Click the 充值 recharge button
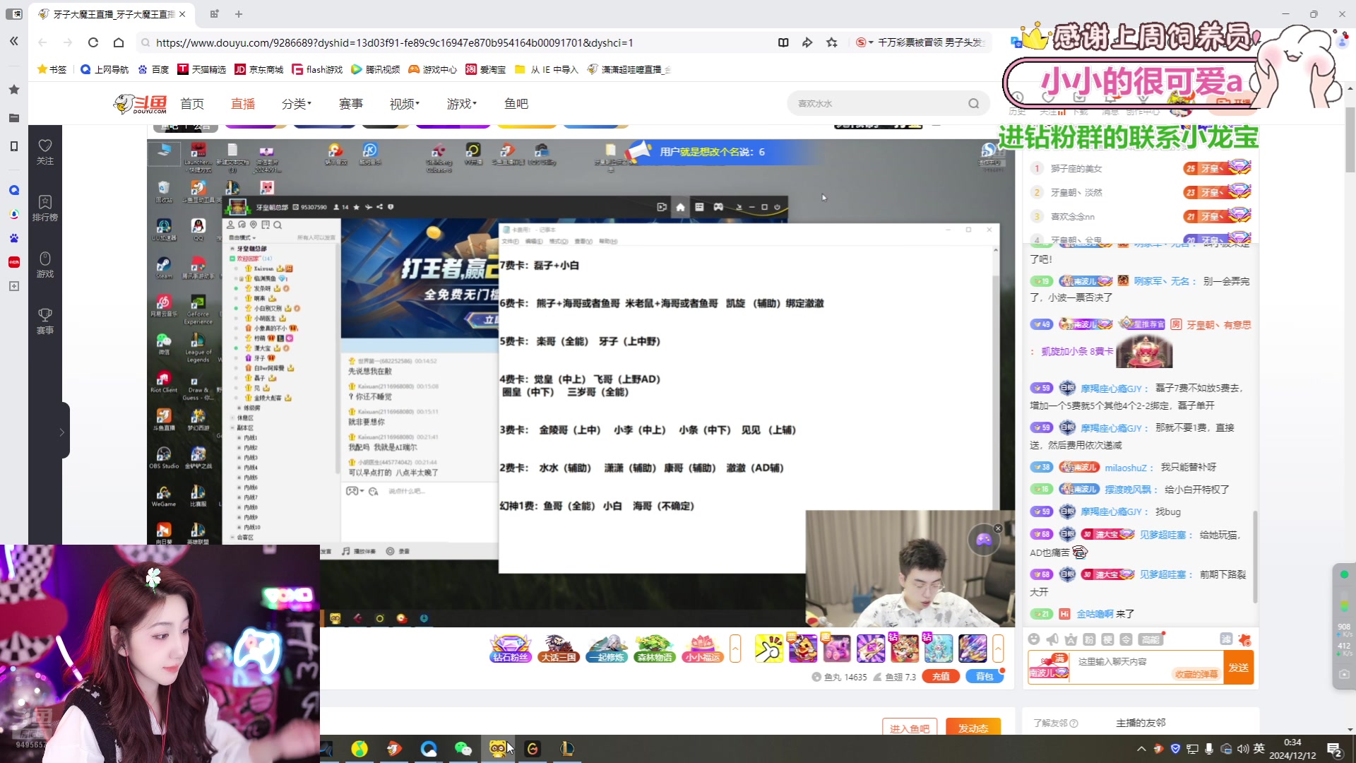Screen dimensions: 1356x763 [x=941, y=677]
